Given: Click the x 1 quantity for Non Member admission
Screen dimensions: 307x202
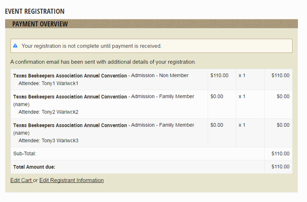Looking at the screenshot, I should pyautogui.click(x=242, y=76).
